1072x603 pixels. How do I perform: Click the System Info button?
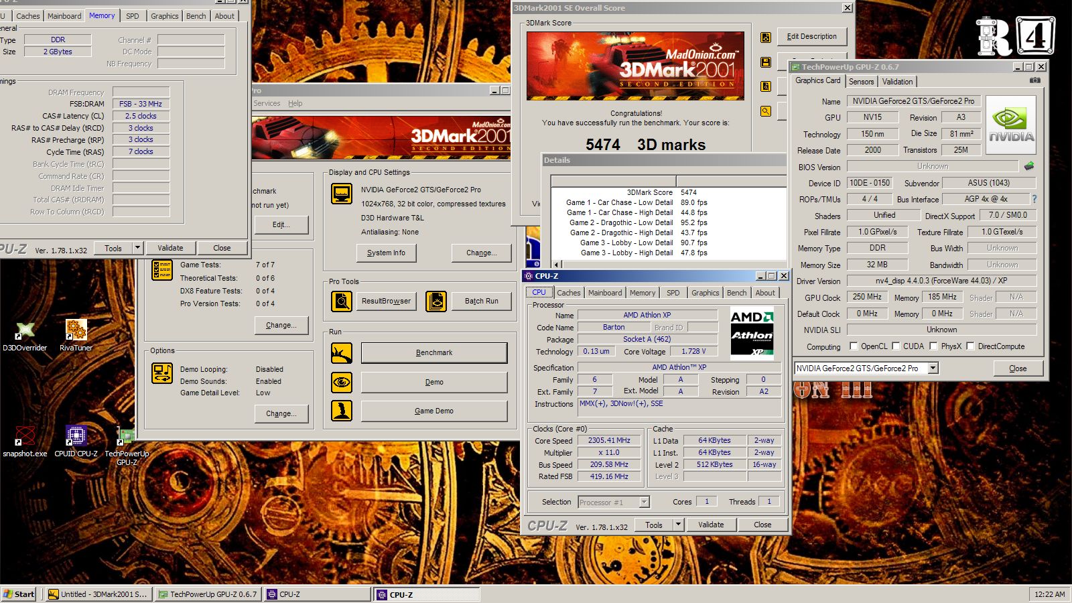386,253
